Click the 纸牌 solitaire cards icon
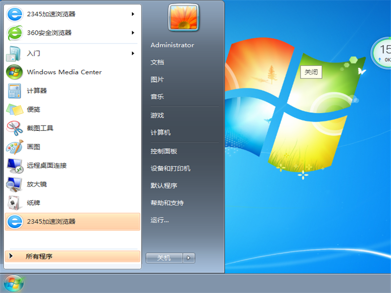The height and width of the screenshot is (293, 391). [x=14, y=203]
